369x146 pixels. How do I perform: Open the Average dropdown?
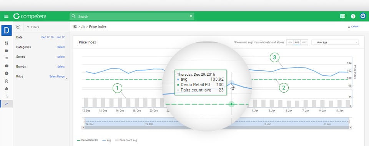[335, 42]
